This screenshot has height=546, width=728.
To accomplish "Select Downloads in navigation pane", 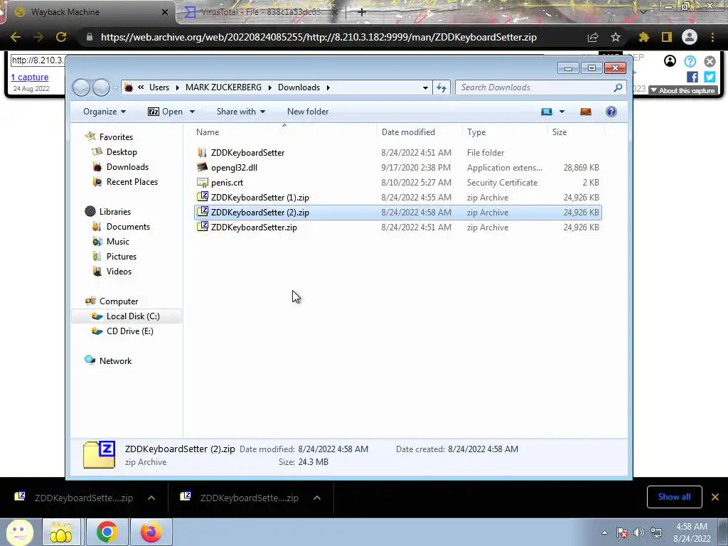I will coord(127,166).
